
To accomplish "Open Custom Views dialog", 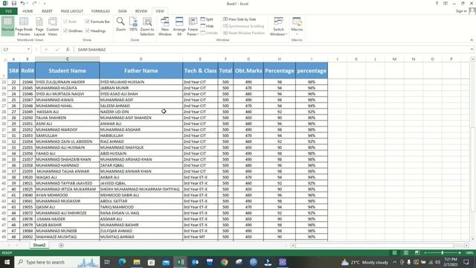I will point(53,27).
